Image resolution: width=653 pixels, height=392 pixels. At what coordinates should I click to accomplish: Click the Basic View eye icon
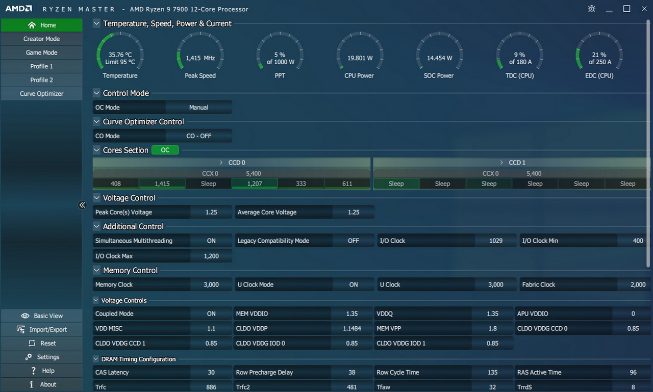[24, 316]
